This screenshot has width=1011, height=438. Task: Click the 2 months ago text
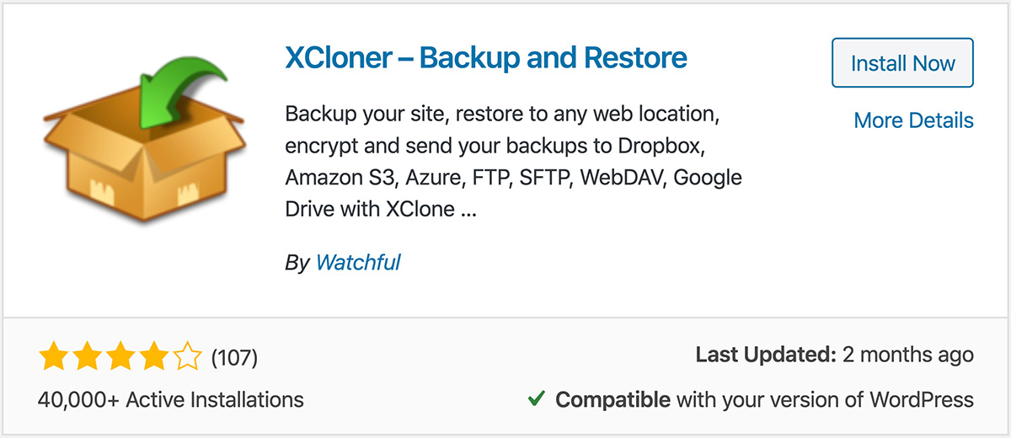908,355
